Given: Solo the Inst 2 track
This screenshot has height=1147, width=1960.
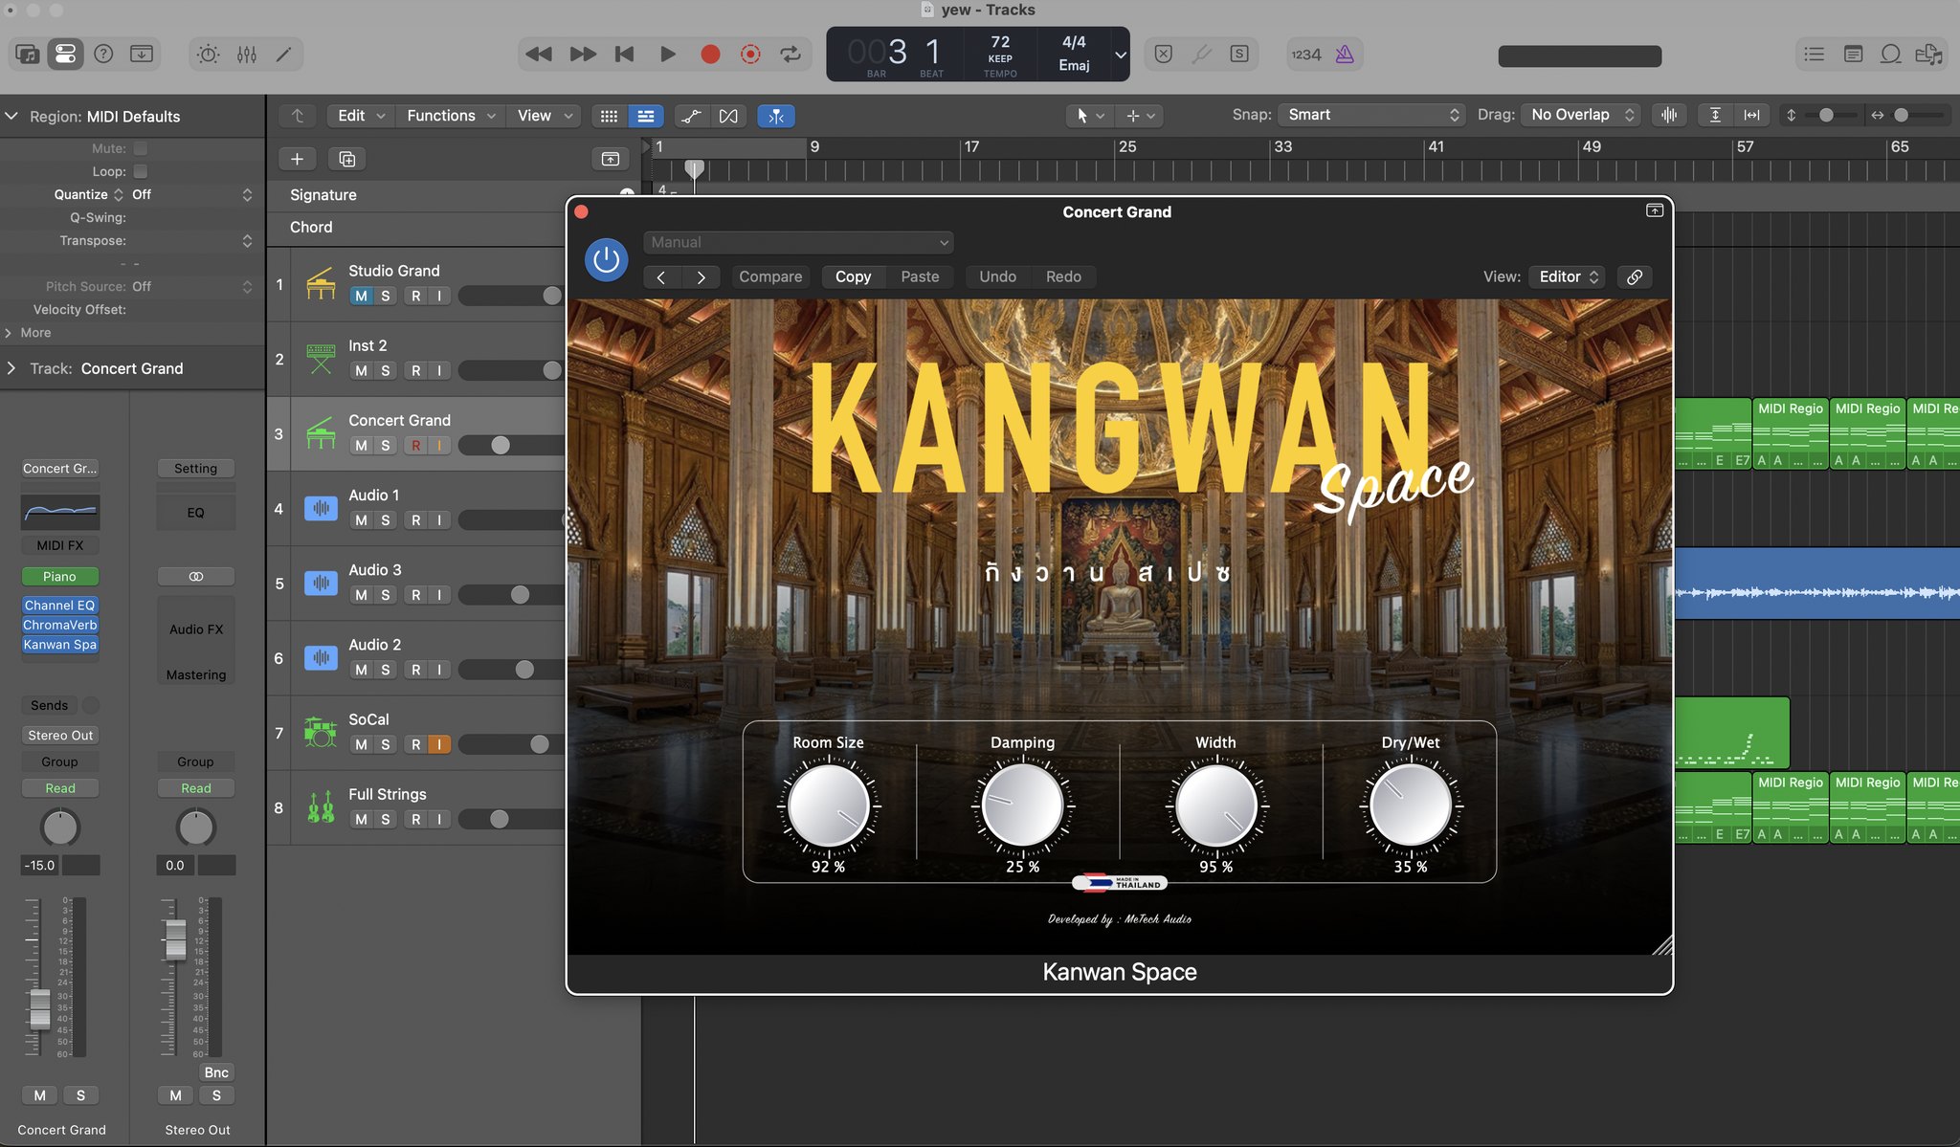Looking at the screenshot, I should coord(385,370).
